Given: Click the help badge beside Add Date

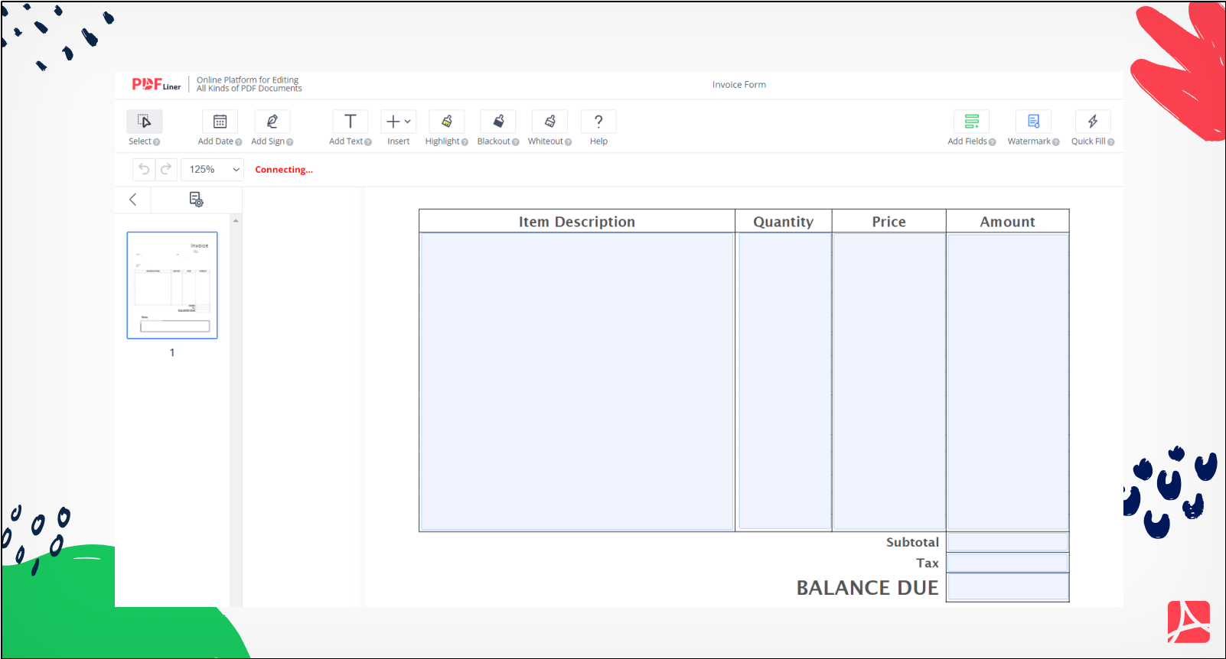Looking at the screenshot, I should pos(239,142).
